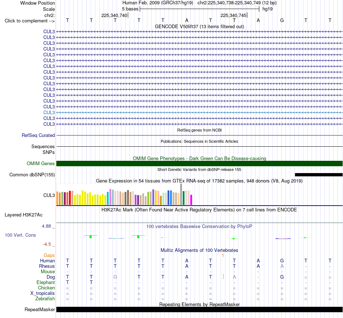343x318 pixels.
Task: Open "Short Genetic Variants from dbSNP release 155" title
Action: (x=199, y=169)
